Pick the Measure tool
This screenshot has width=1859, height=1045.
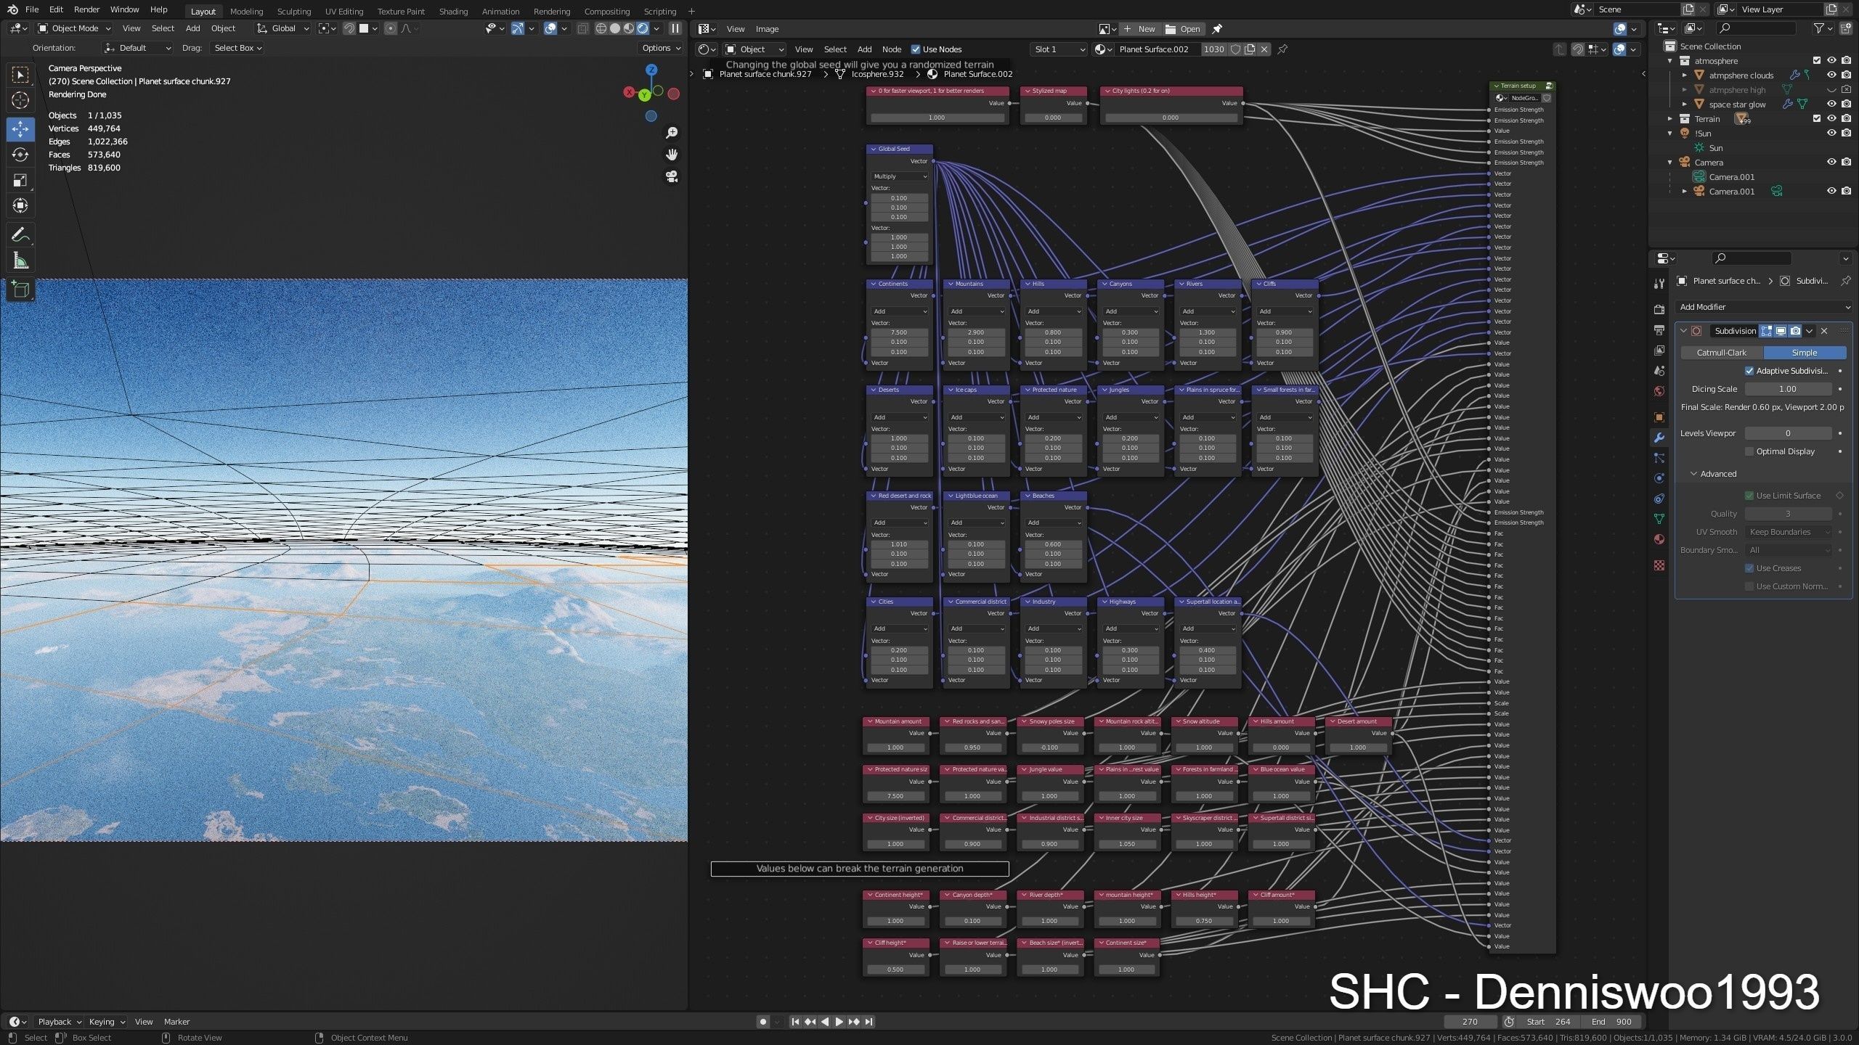point(20,261)
